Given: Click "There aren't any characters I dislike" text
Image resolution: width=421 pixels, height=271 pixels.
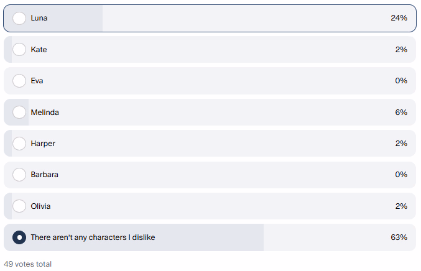Looking at the screenshot, I should pos(93,237).
